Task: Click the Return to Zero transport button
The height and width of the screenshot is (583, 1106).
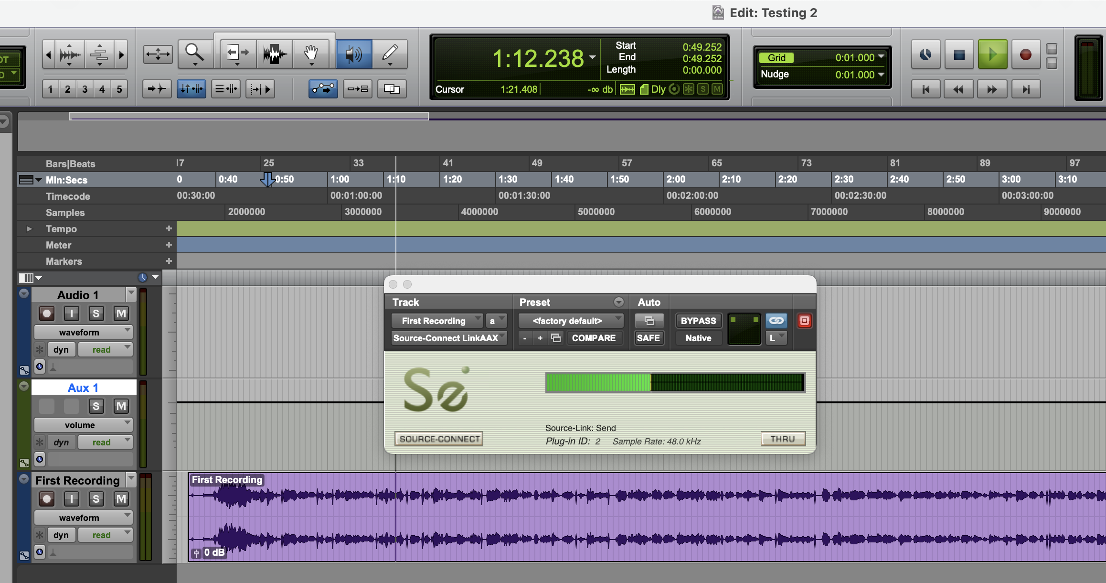Action: (x=925, y=89)
